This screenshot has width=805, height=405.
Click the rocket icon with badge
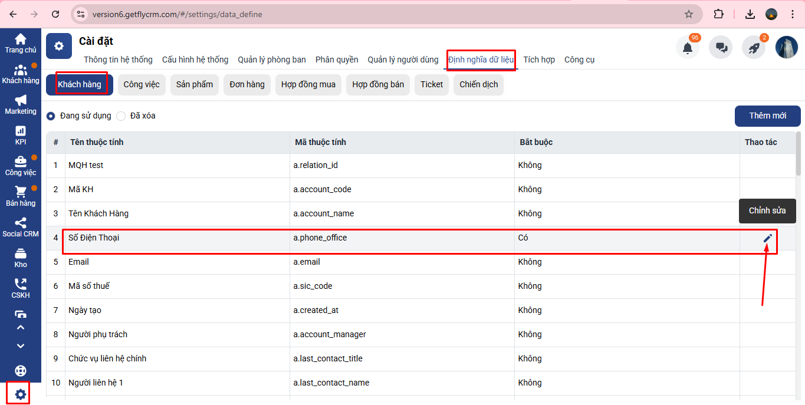tap(754, 48)
